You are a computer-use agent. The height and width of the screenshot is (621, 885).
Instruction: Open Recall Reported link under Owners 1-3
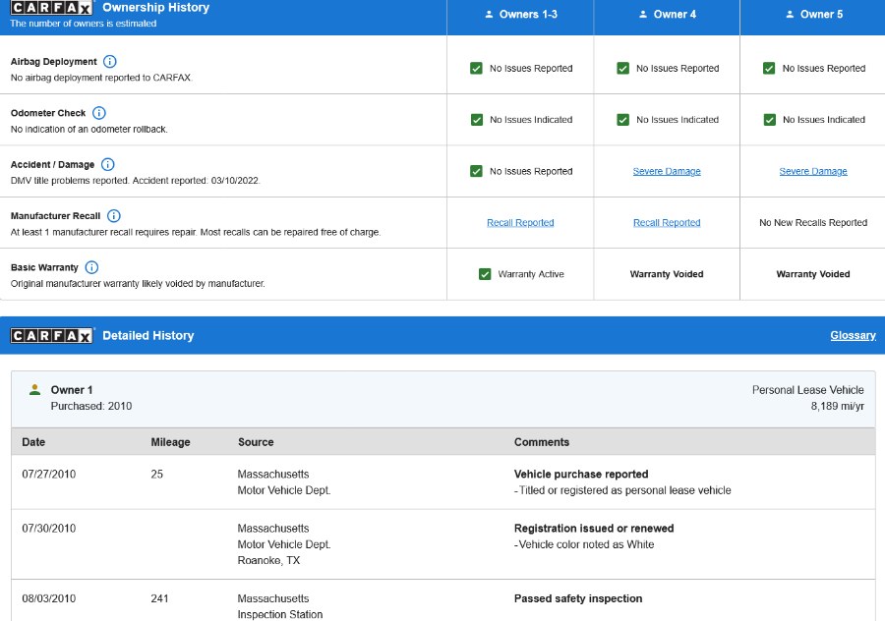tap(520, 223)
